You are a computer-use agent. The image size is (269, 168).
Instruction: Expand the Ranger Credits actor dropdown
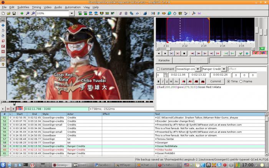coord(224,69)
